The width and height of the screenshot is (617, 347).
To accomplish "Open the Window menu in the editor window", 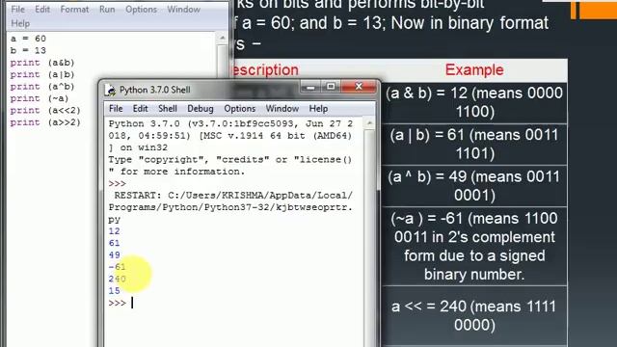I will 184,9.
